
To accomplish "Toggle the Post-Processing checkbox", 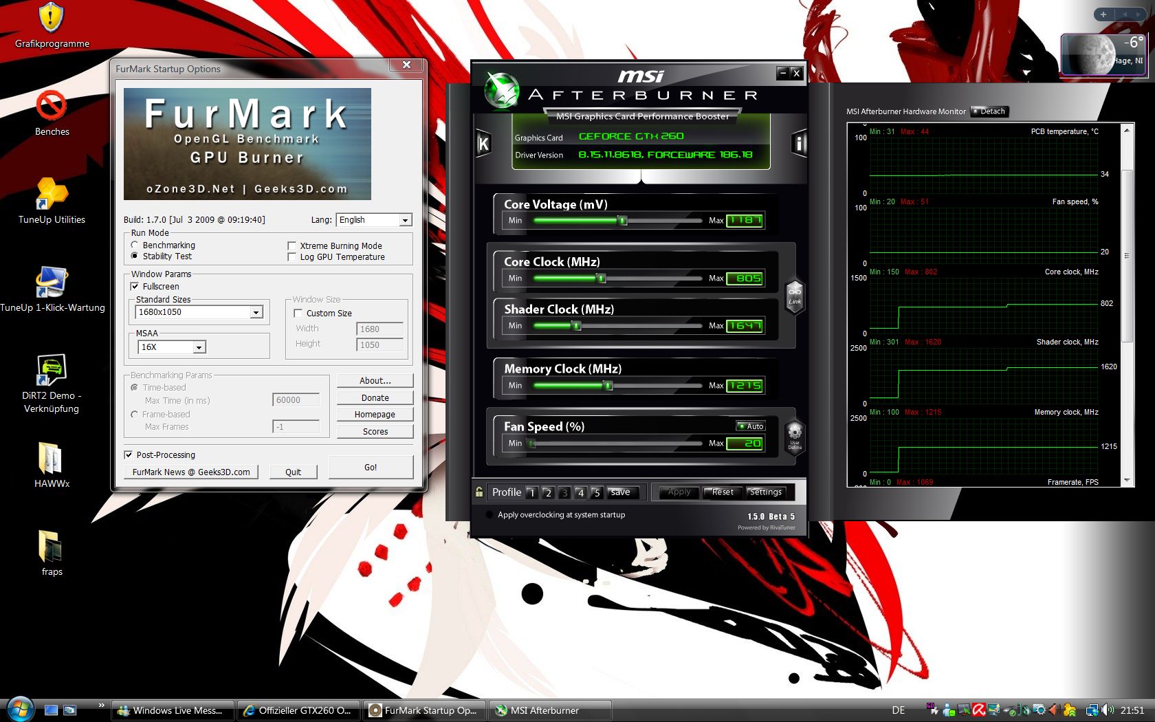I will point(129,455).
